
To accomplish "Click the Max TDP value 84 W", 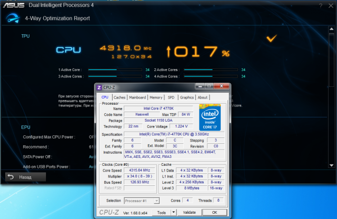I will point(186,115).
